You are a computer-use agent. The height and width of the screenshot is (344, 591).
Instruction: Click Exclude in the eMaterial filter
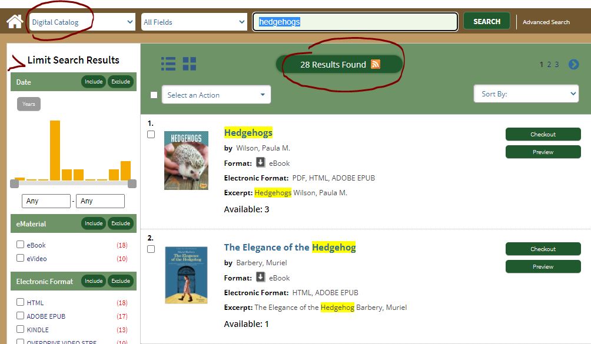click(121, 223)
